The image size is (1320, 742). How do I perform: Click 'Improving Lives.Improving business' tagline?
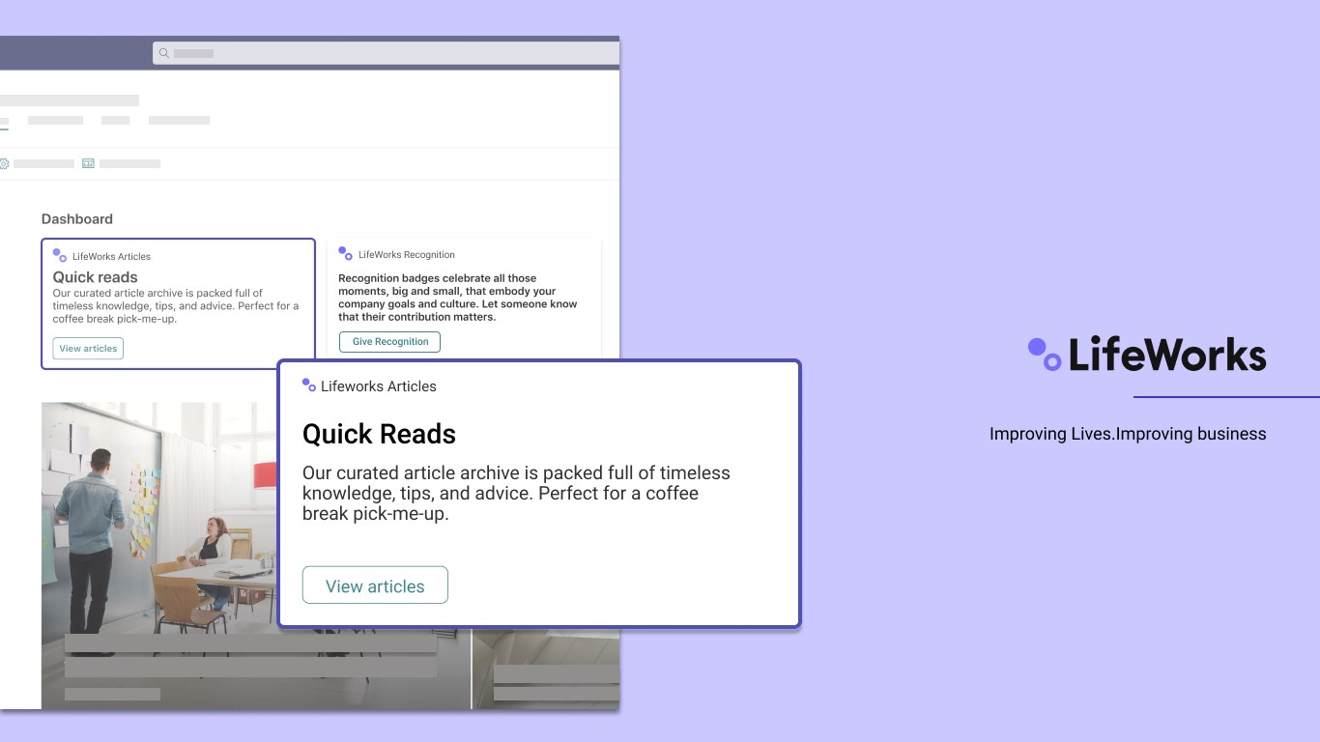pyautogui.click(x=1128, y=434)
